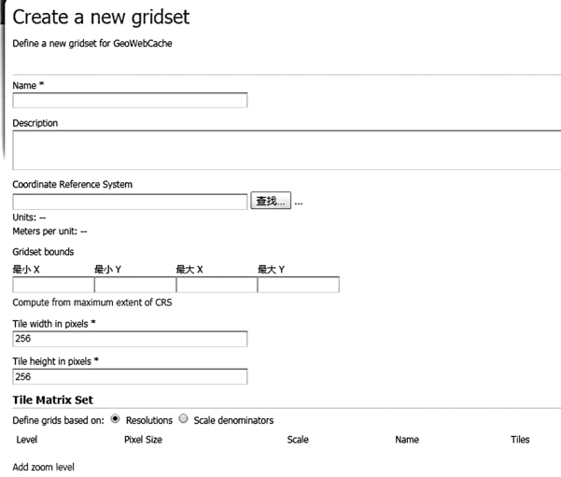This screenshot has height=477, width=561.
Task: Click the 最小 X bounds field
Action: click(x=53, y=286)
